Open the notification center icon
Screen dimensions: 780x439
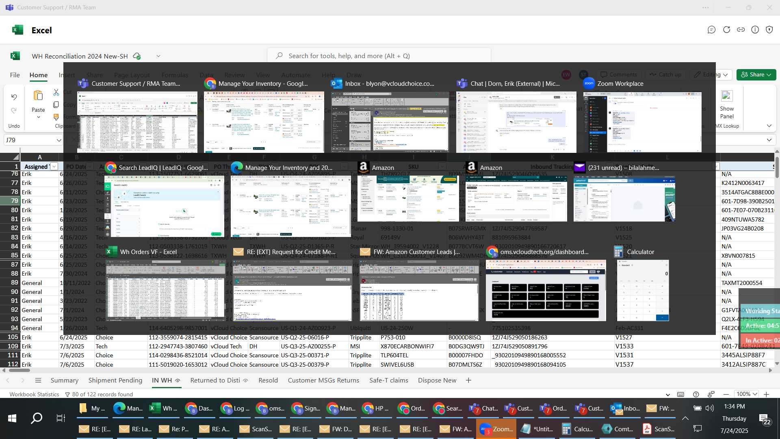(x=765, y=419)
